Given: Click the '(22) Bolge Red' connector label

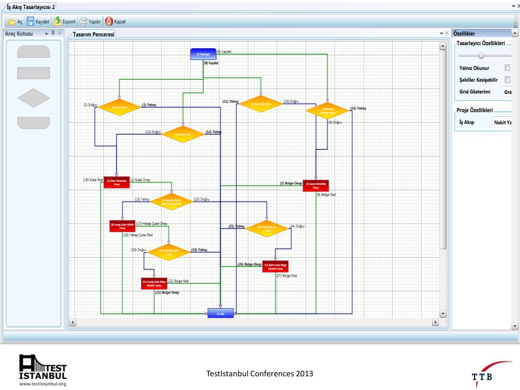Looking at the screenshot, I should (178, 281).
